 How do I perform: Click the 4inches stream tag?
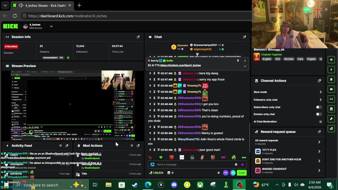click(289, 59)
